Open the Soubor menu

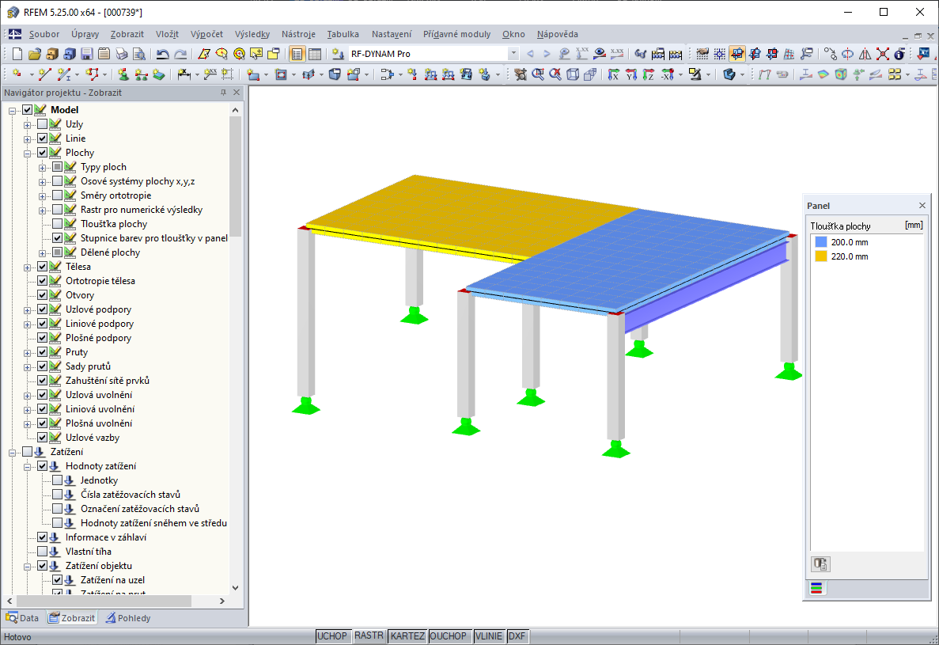44,34
